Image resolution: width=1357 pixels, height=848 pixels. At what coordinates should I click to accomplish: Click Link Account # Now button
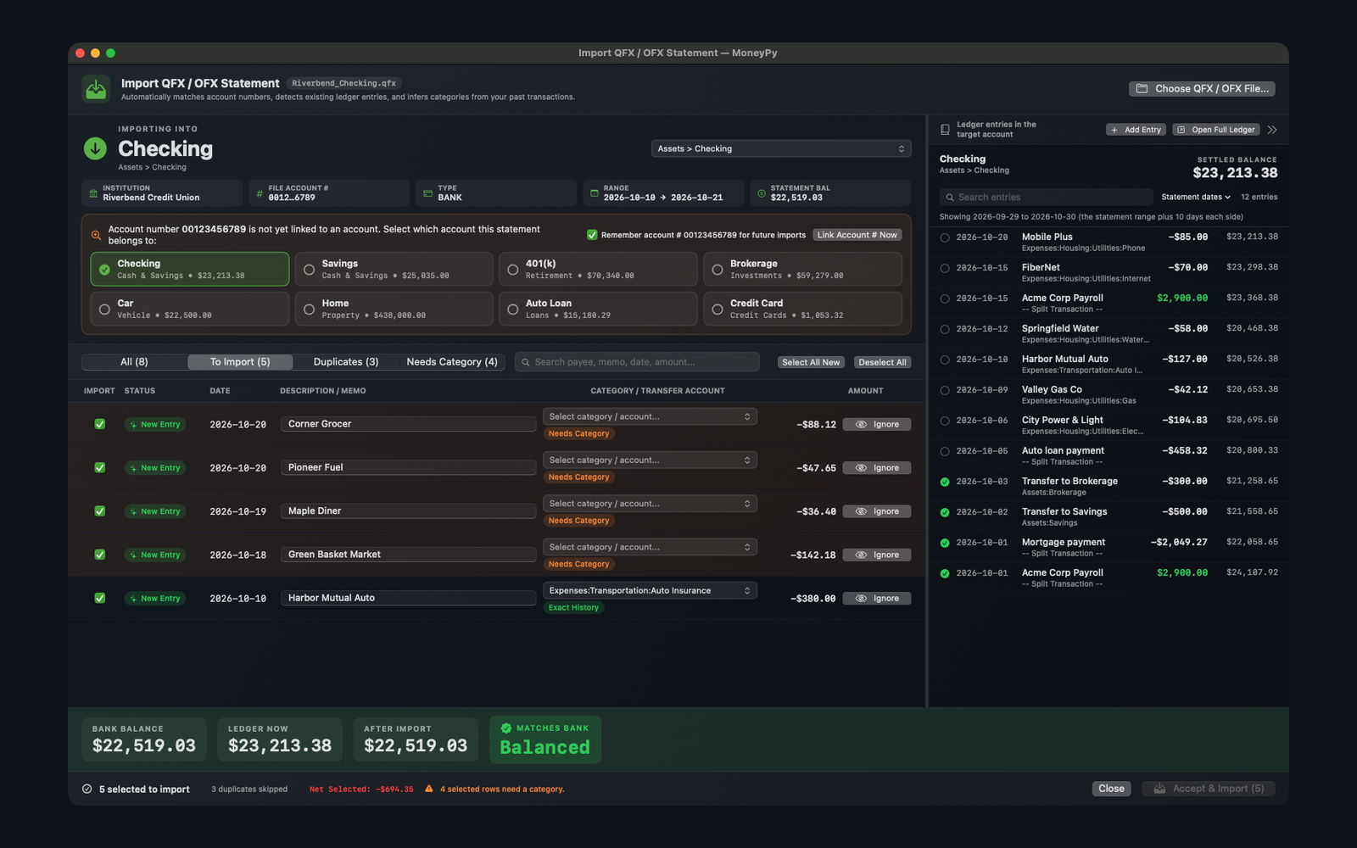pyautogui.click(x=857, y=235)
